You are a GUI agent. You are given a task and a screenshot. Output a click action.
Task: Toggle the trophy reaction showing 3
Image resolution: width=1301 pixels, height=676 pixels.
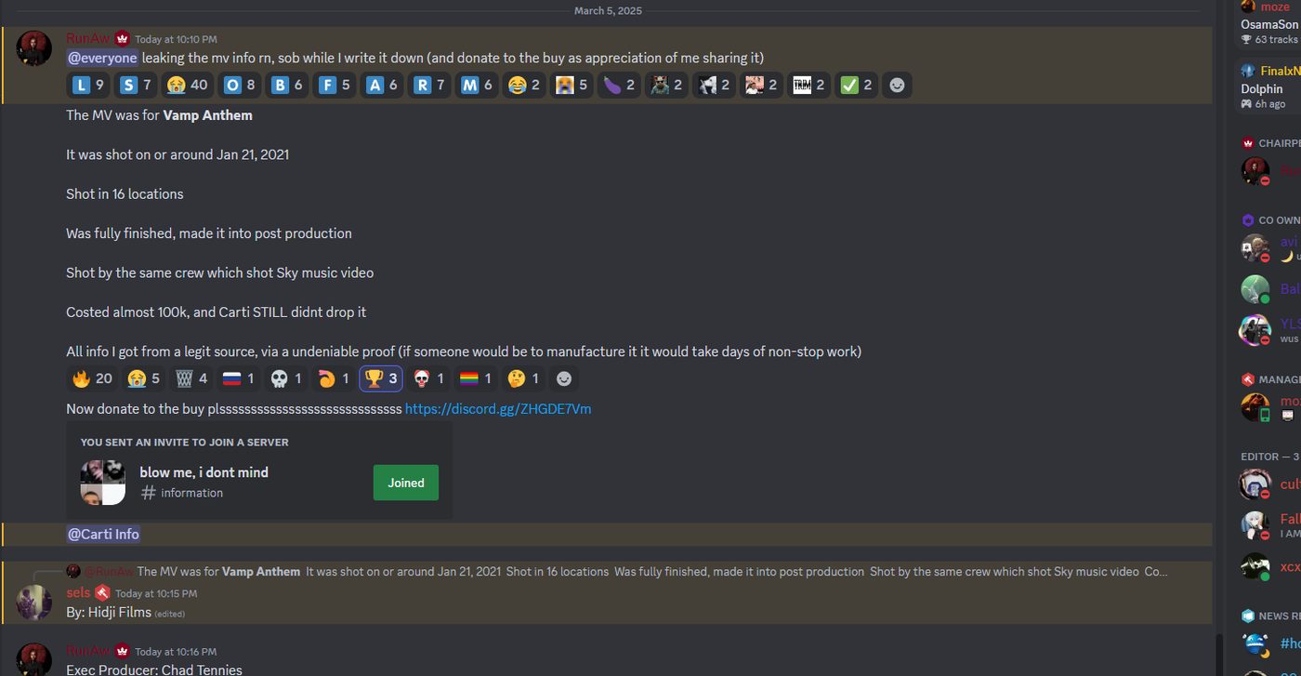(x=382, y=378)
